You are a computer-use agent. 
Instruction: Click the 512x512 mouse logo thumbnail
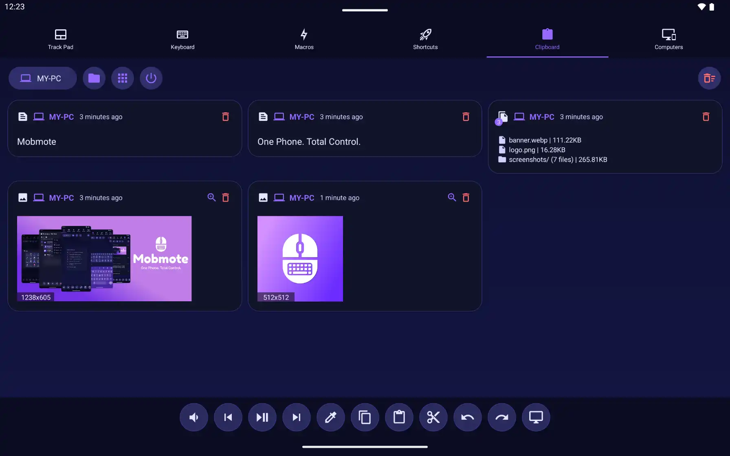(x=300, y=259)
